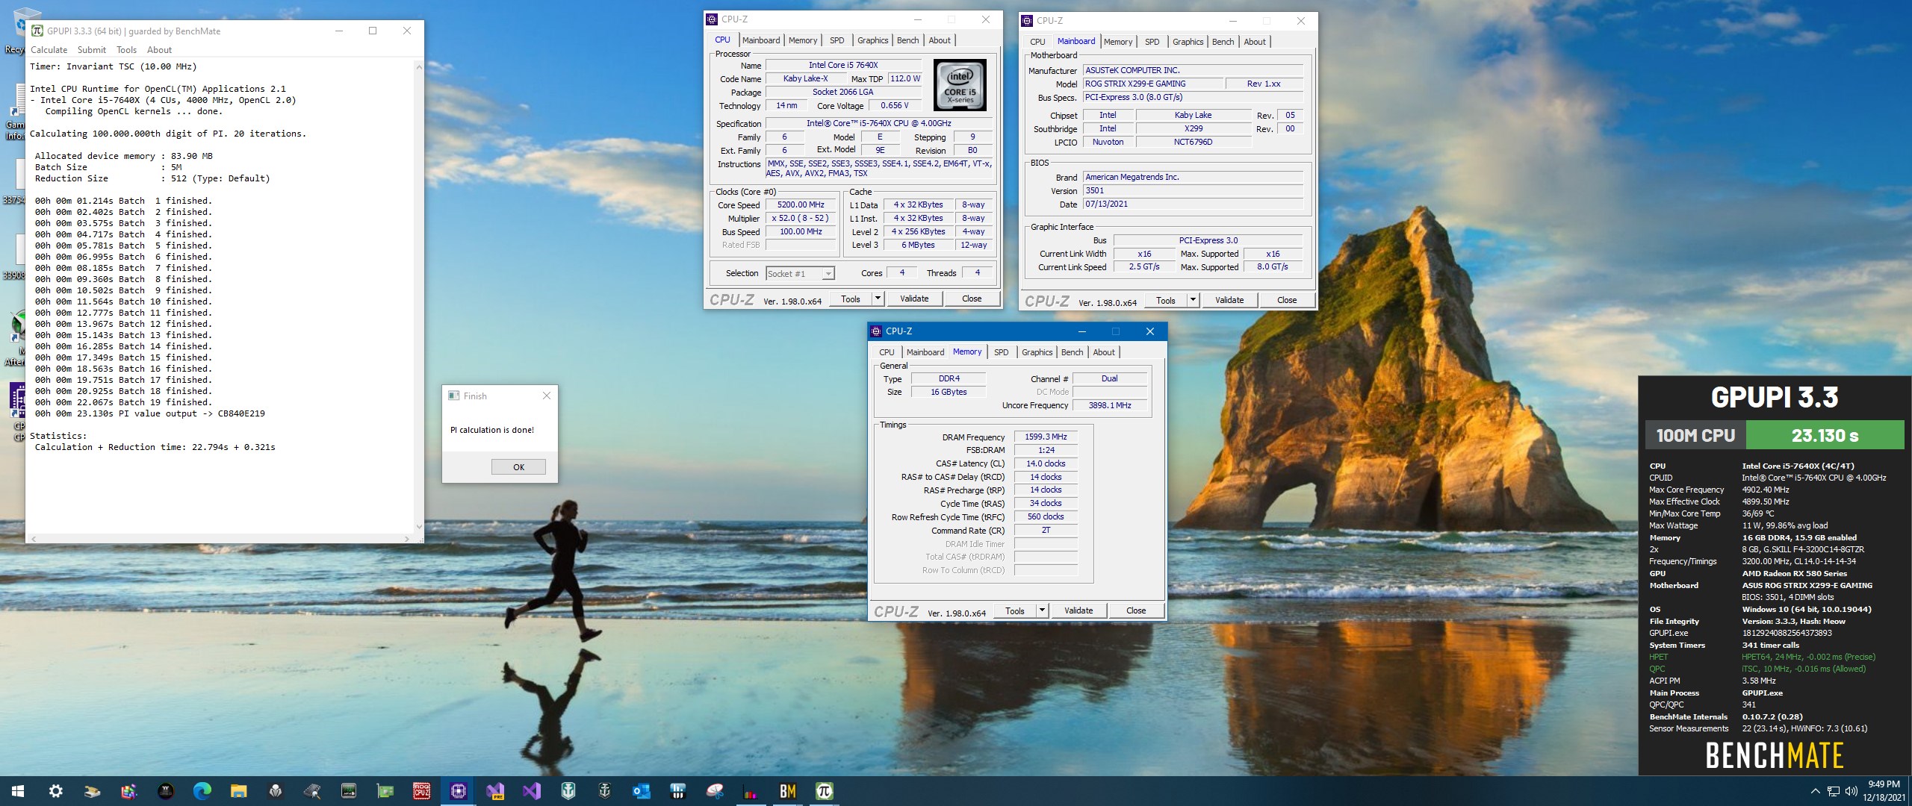
Task: Click the BenchMate result 23.130 s
Action: click(x=1825, y=435)
